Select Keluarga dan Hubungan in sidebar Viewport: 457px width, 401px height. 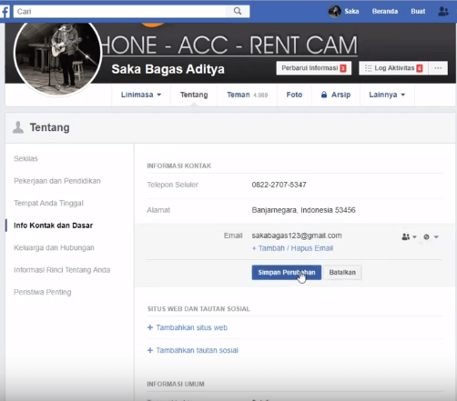tap(54, 247)
